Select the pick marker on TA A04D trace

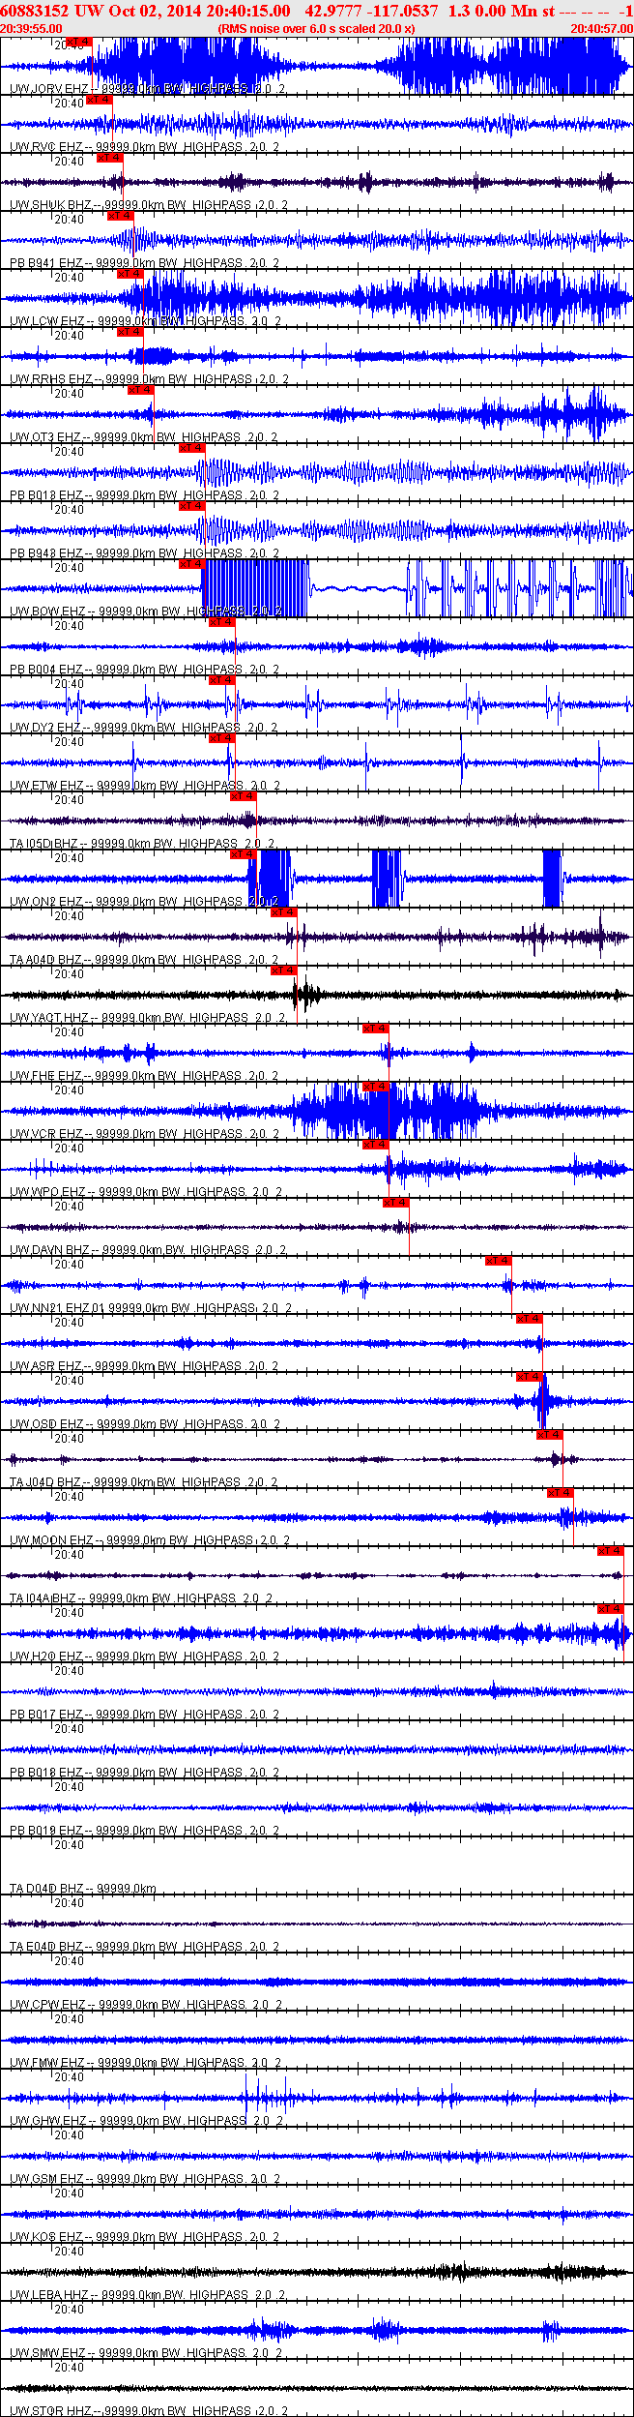[283, 912]
